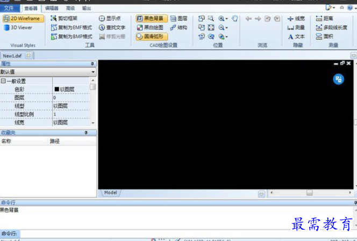Viewport: 357px width, 241px height.
Task: Click the blue help question icon
Action: coord(350,8)
